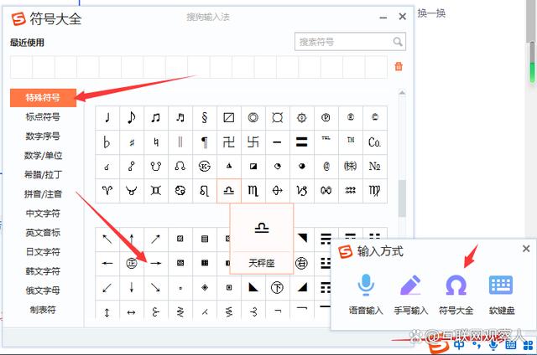537x355 pixels.
Task: Select the 日文字符 category
Action: pos(43,252)
